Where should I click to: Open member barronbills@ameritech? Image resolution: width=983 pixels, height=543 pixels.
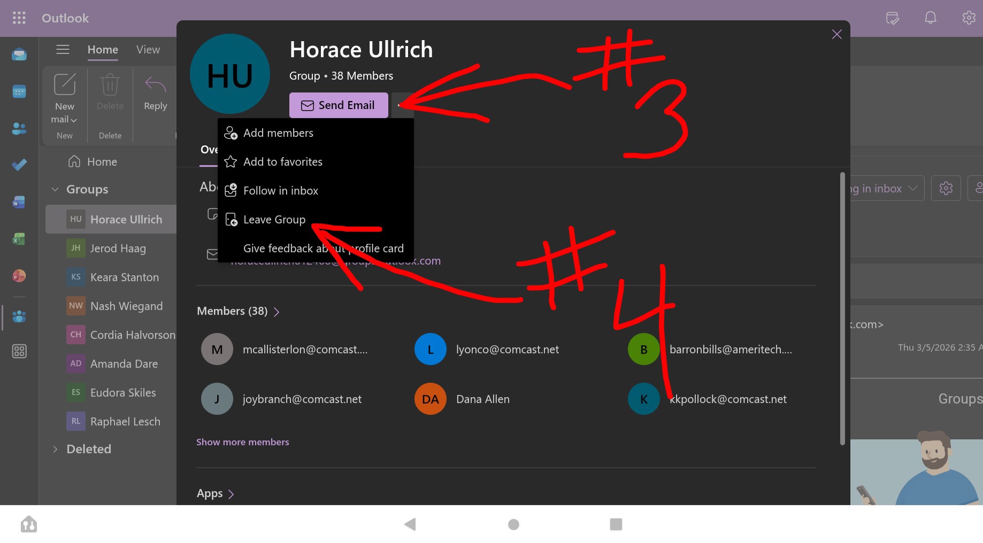pyautogui.click(x=710, y=349)
